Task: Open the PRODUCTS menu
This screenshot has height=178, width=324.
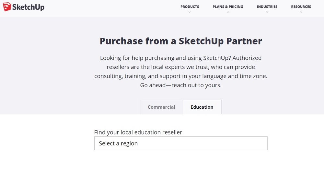Action: coord(190,6)
